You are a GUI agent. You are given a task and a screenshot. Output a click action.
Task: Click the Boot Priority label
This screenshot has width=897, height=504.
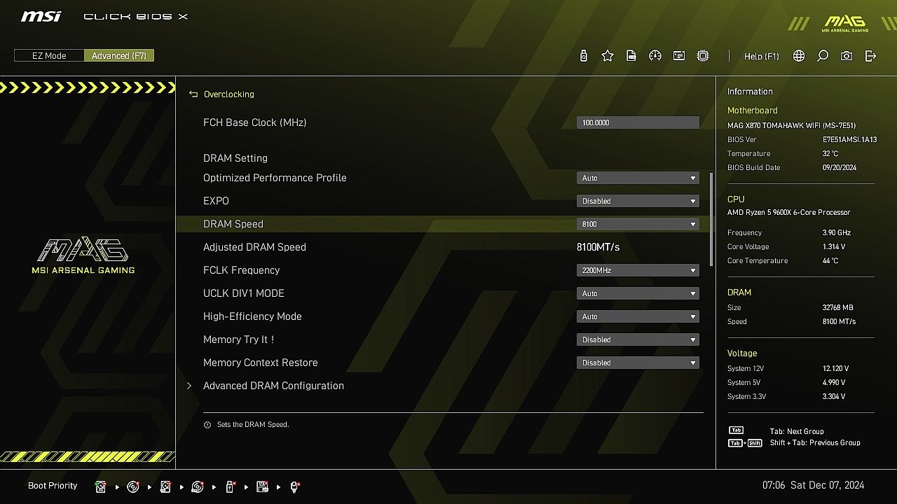53,486
